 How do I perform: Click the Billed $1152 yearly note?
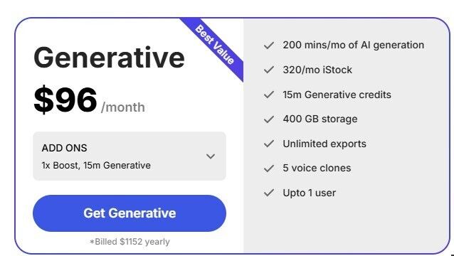(130, 242)
